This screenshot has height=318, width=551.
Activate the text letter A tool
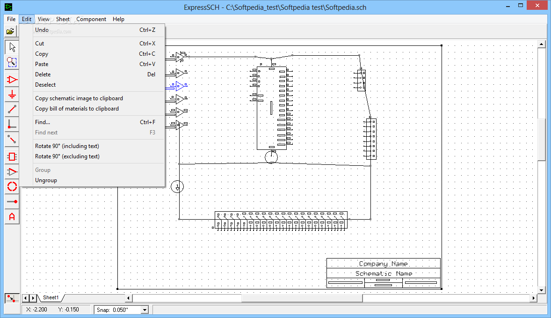pyautogui.click(x=12, y=217)
